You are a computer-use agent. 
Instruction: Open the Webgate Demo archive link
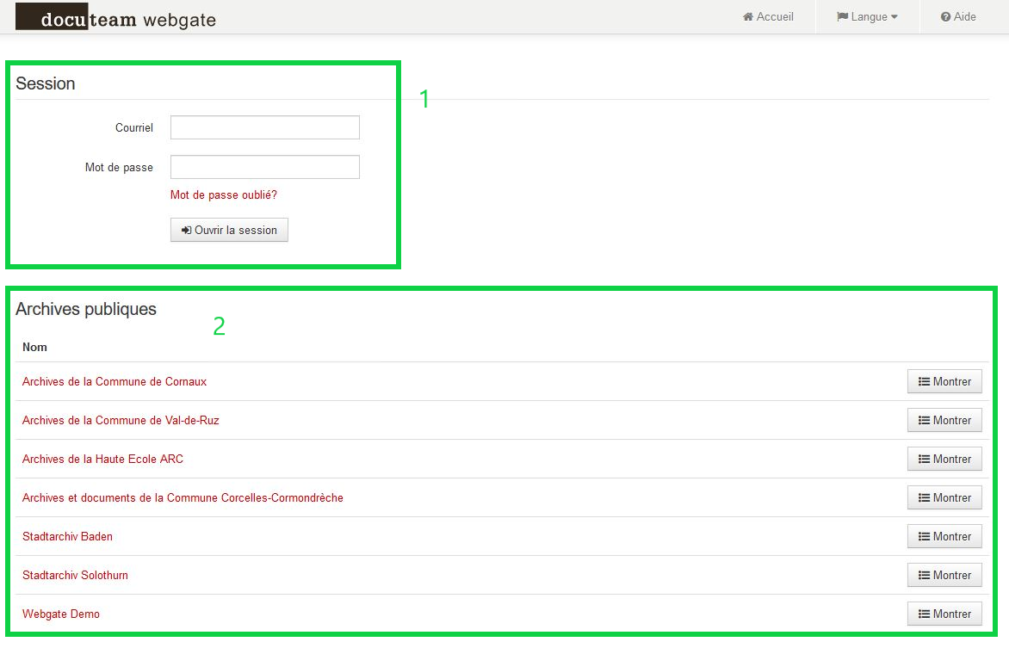click(x=61, y=614)
